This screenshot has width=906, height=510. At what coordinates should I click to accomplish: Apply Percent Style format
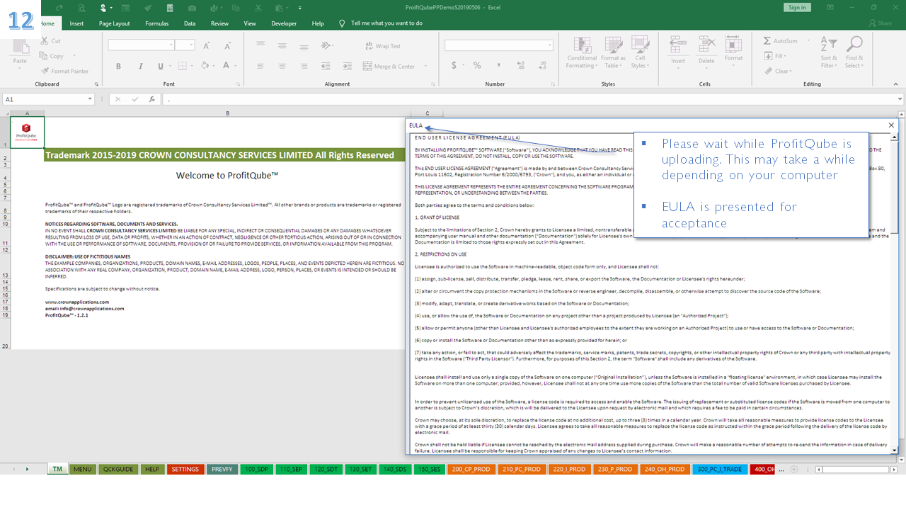(x=478, y=66)
